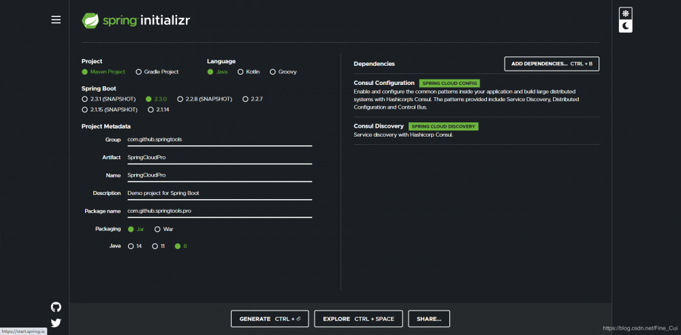Click the Generate button
The image size is (681, 335).
click(270, 319)
